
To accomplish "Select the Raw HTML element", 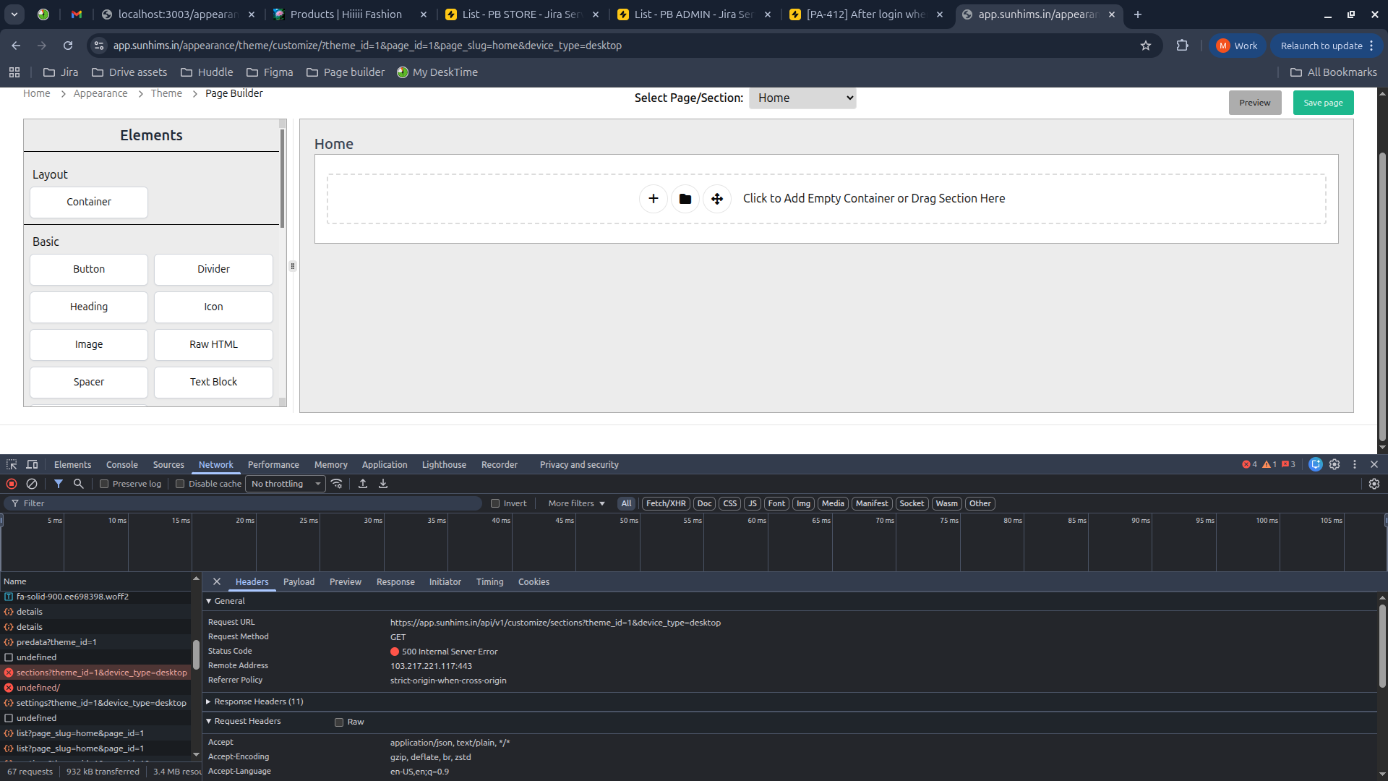I will pyautogui.click(x=213, y=344).
